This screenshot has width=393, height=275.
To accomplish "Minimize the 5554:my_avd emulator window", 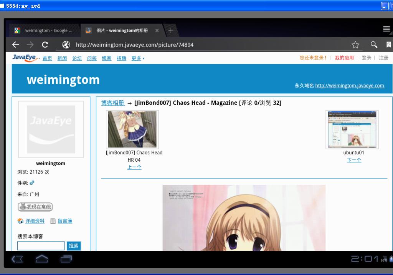I will click(x=385, y=6).
